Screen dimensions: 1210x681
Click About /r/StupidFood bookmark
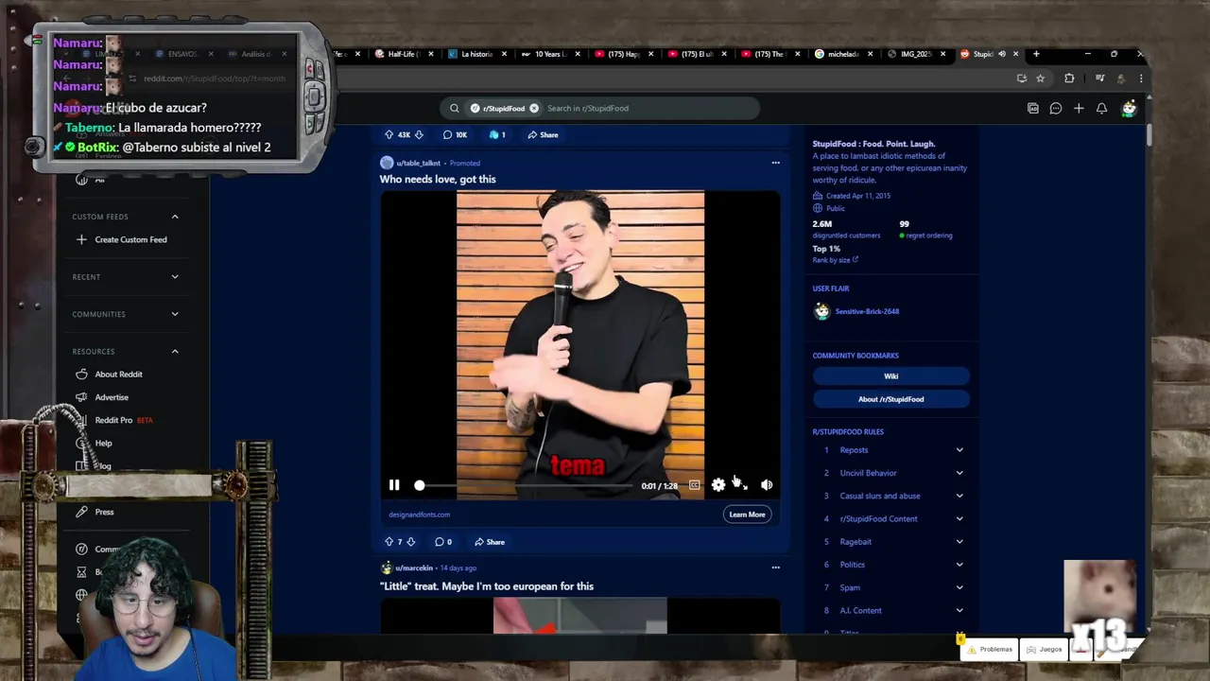[890, 399]
